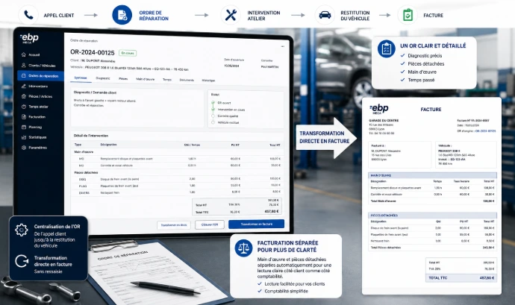
Task: Click the blue Transformer en facture button
Action: [x=256, y=224]
